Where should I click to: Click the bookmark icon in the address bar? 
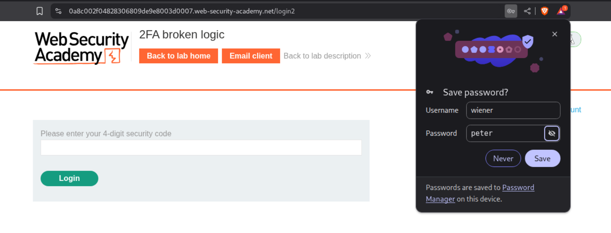[40, 11]
